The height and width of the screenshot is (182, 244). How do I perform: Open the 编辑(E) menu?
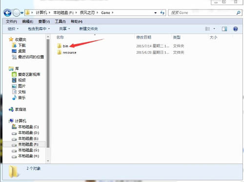pos(27,21)
